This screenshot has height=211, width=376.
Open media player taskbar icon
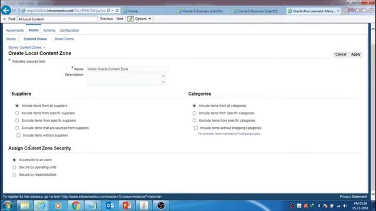[x=58, y=206]
